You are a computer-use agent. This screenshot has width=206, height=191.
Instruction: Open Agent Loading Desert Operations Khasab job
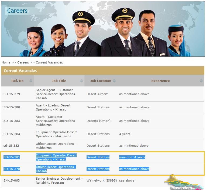53,108
